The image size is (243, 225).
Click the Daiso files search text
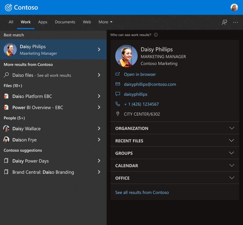click(23, 75)
